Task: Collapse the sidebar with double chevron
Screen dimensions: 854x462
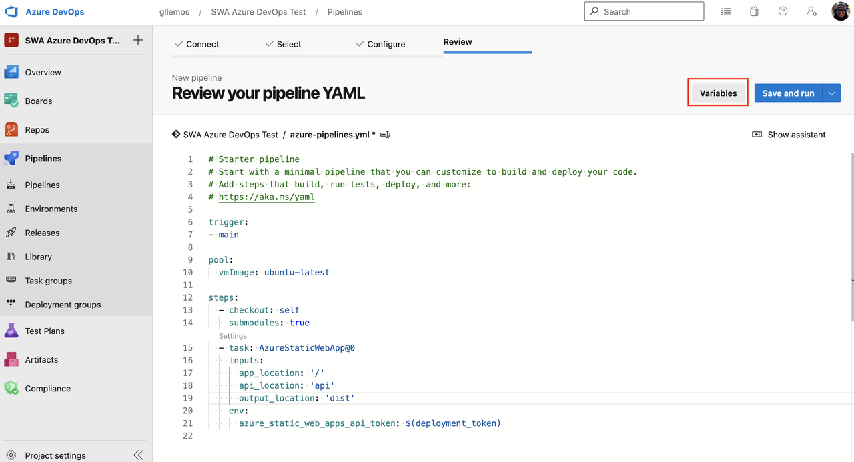Action: [138, 455]
